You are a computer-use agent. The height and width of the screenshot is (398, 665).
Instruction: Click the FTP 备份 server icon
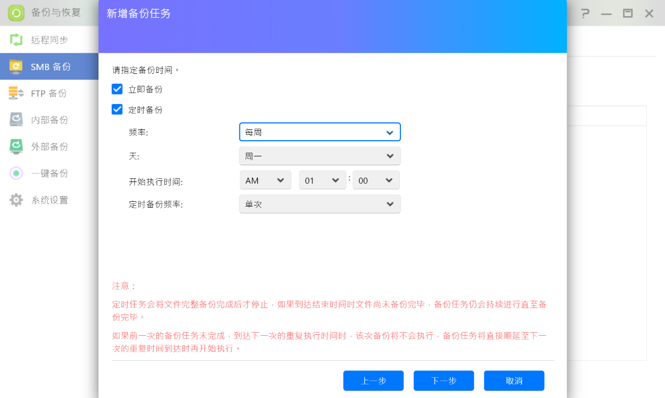click(x=16, y=93)
